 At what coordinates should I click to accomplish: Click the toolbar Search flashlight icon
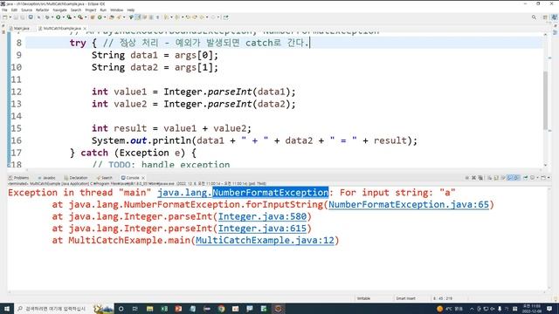pyautogui.click(x=119, y=17)
